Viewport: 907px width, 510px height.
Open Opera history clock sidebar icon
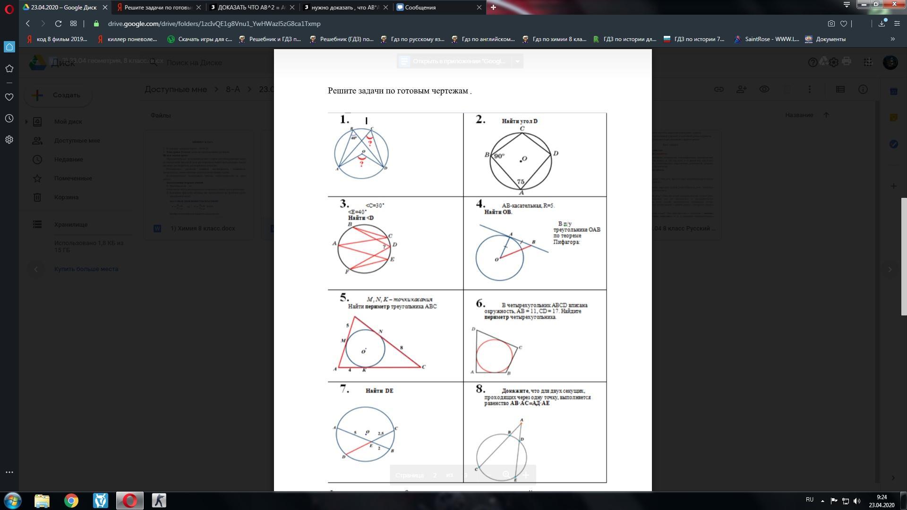coord(9,119)
